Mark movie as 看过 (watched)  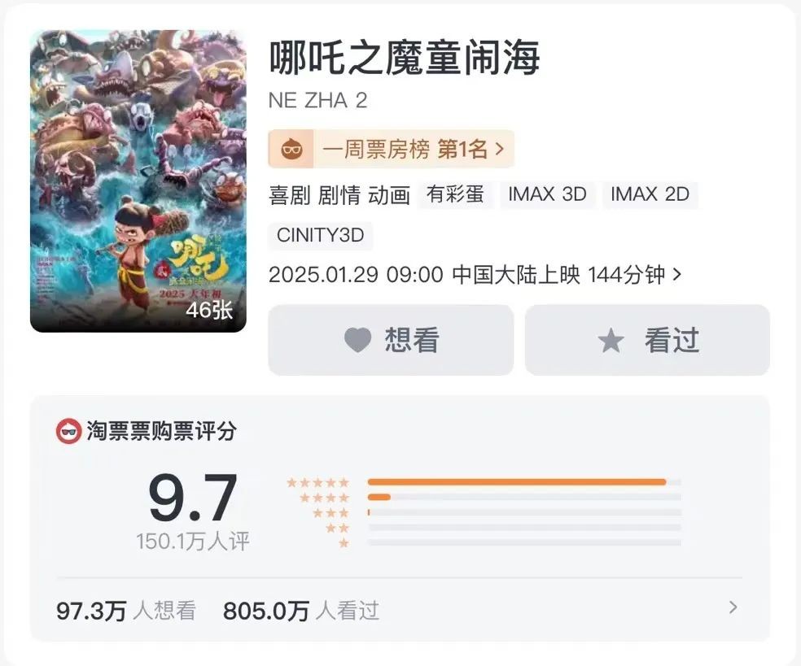tap(647, 340)
